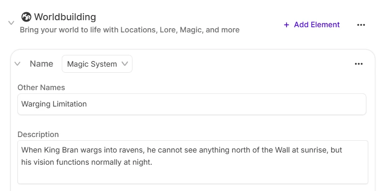The width and height of the screenshot is (388, 191).
Task: Collapse the Magic System element card
Action: [x=17, y=64]
